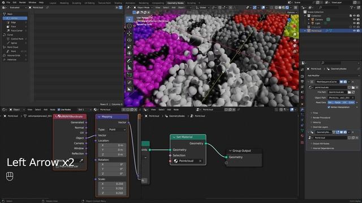Collapse the Set Material node chevron

(x=174, y=137)
